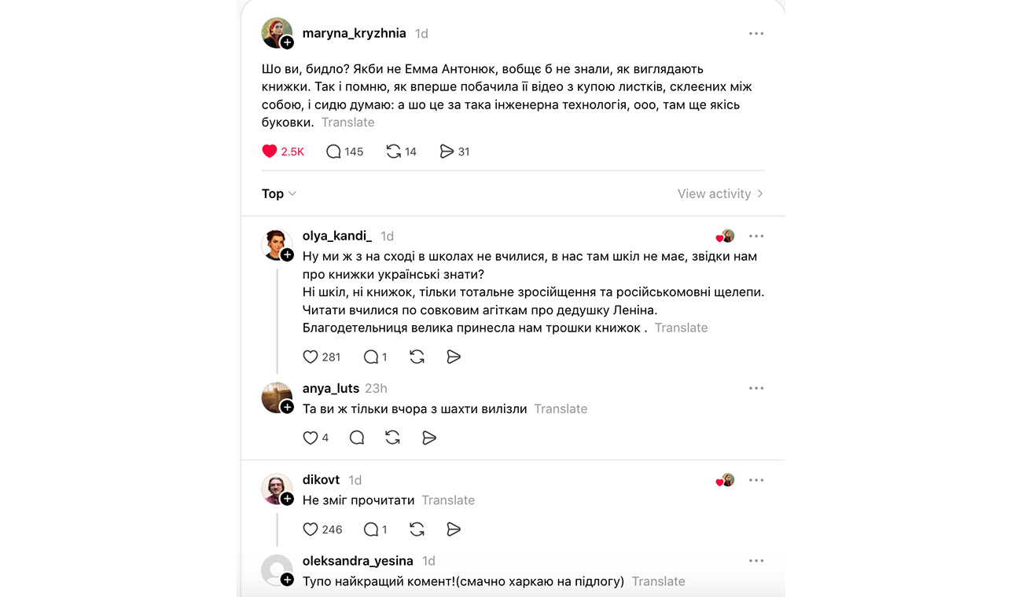Viewport: 1022px width, 597px height.
Task: Like olya_kandi_'s comment
Action: coord(311,357)
